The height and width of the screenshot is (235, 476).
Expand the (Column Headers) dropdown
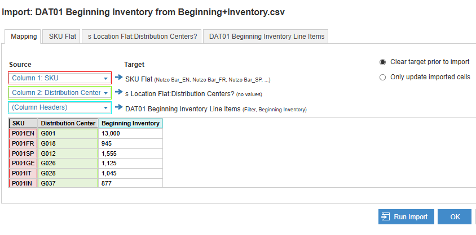[x=60, y=107]
